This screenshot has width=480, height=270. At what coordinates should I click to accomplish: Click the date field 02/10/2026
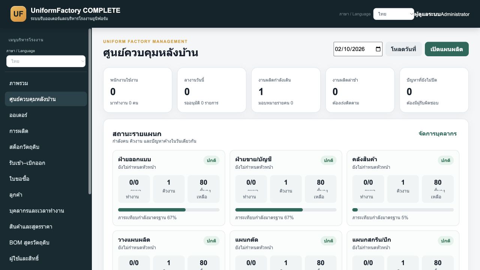point(358,49)
